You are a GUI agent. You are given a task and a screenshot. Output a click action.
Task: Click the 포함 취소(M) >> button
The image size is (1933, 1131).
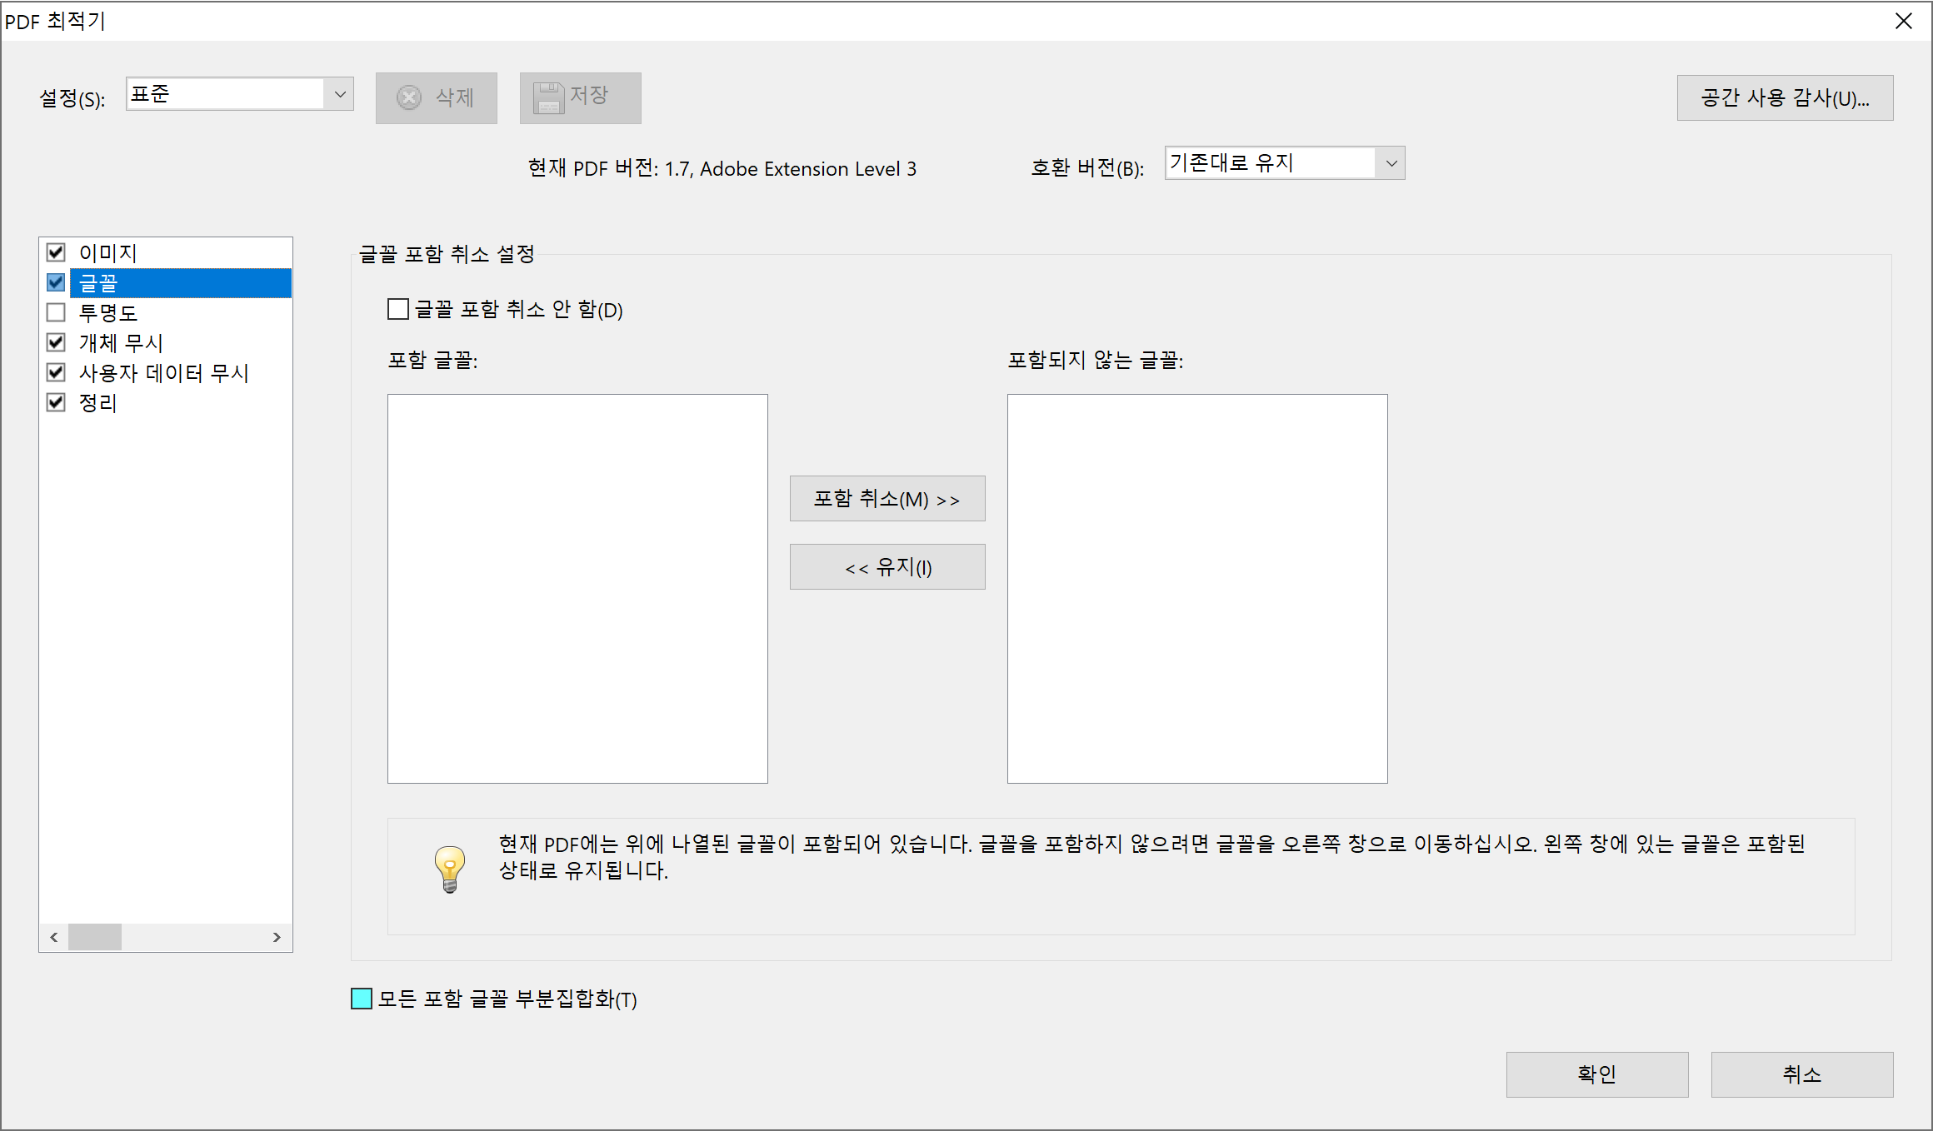coord(887,499)
